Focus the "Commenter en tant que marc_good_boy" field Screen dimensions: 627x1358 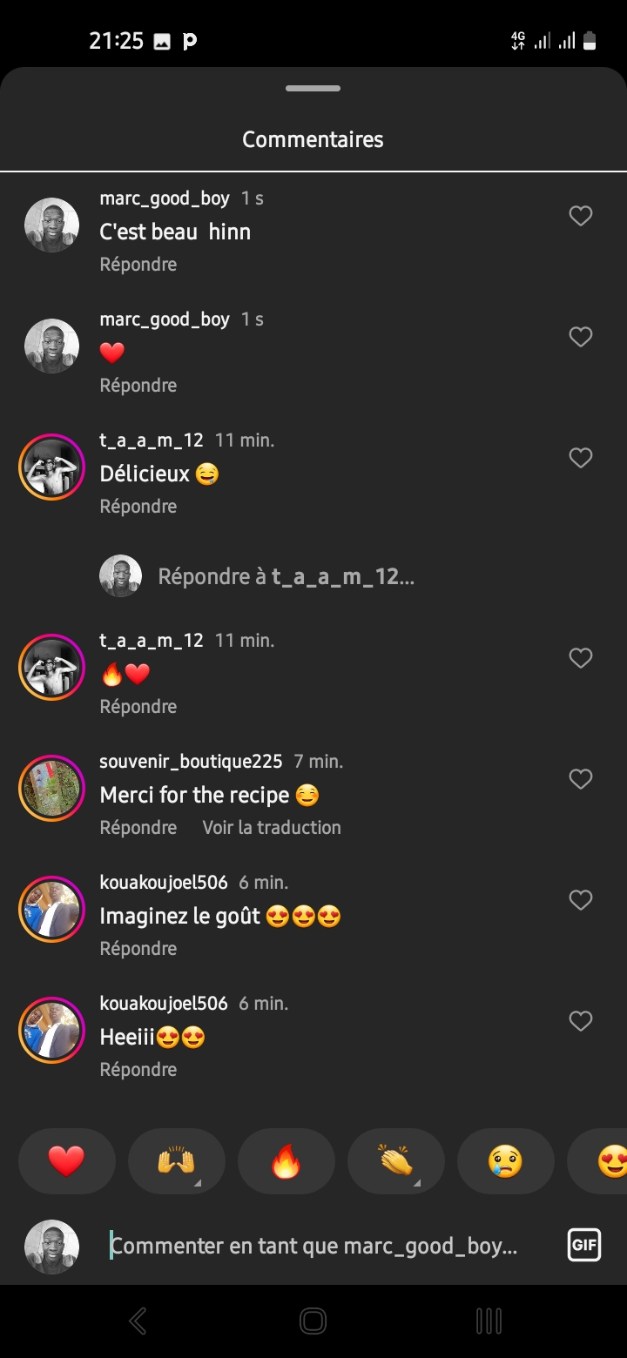pos(313,1247)
